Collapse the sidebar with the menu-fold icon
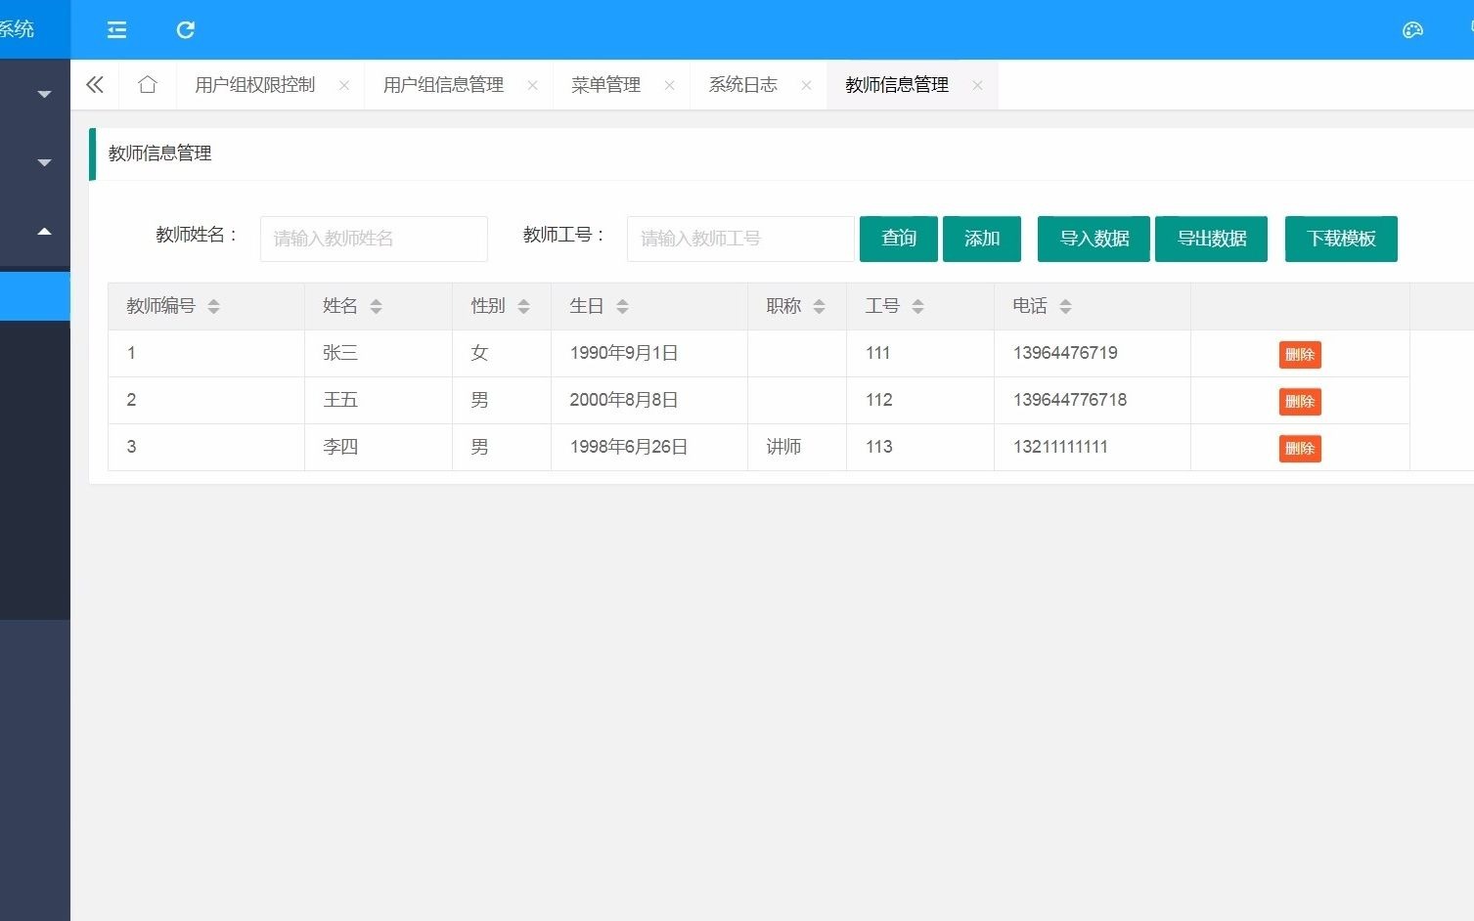Screen dimensions: 1474x921 click(116, 30)
